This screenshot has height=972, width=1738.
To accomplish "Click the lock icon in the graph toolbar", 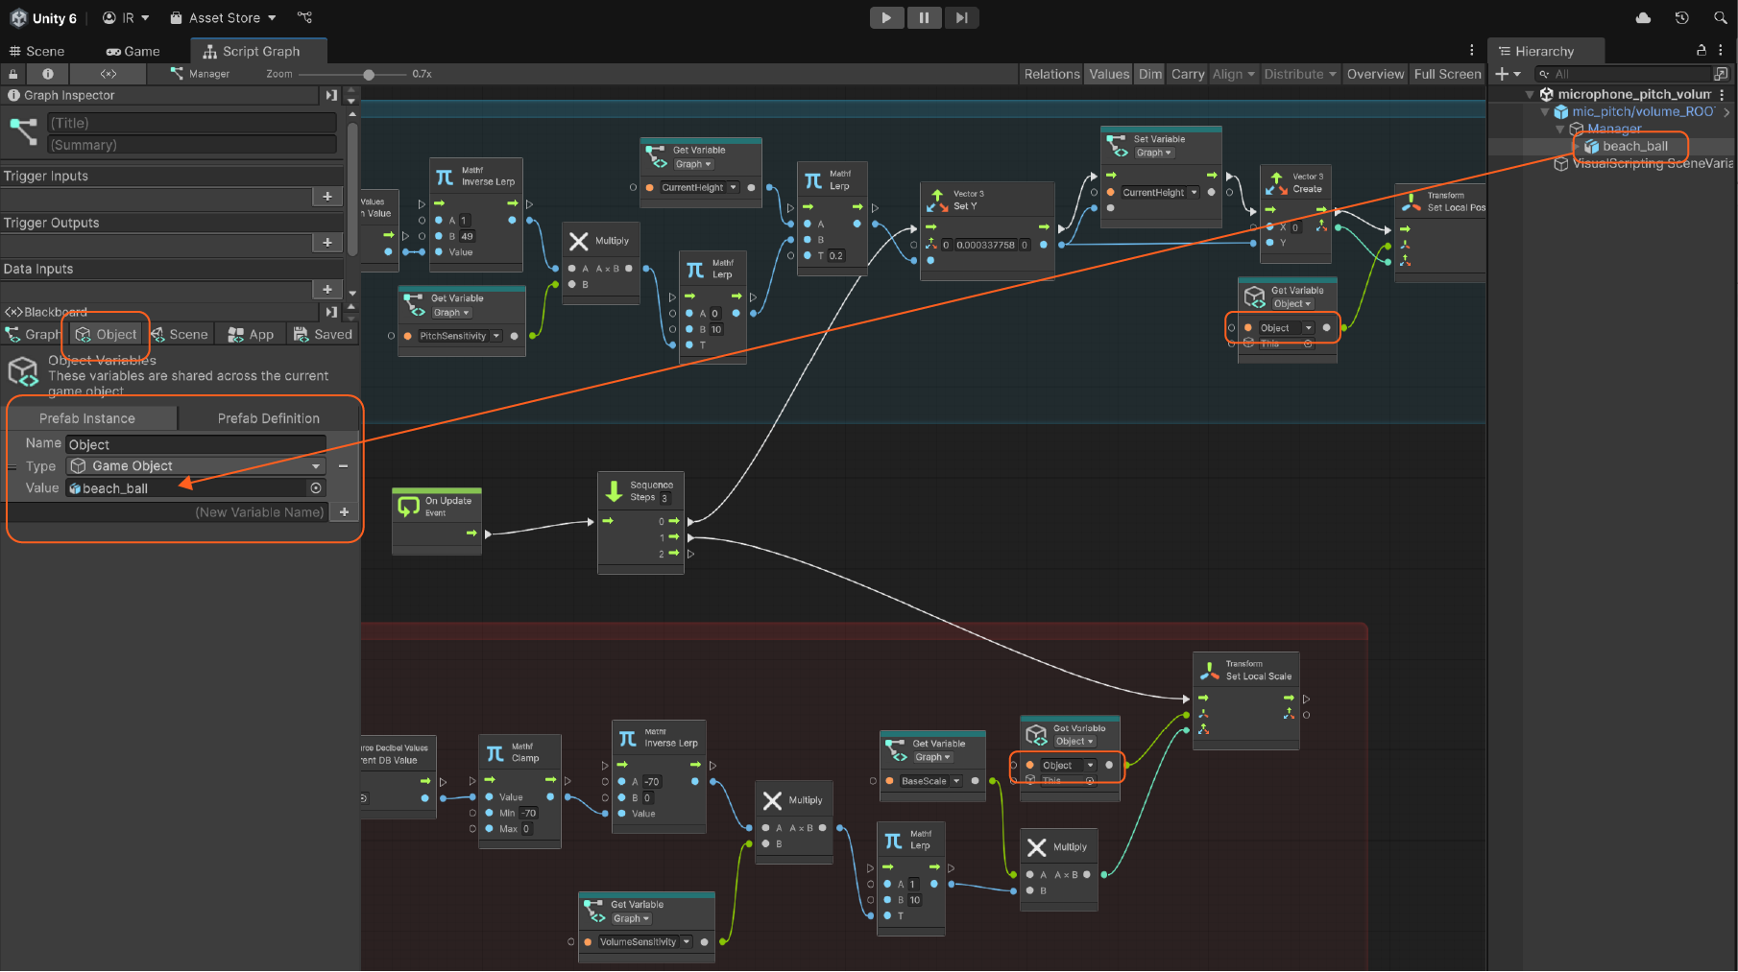I will [x=13, y=74].
